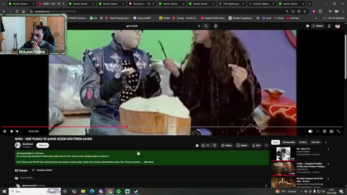Select the Cem Yılmaz filter chip
The image size is (347, 195).
316,142
